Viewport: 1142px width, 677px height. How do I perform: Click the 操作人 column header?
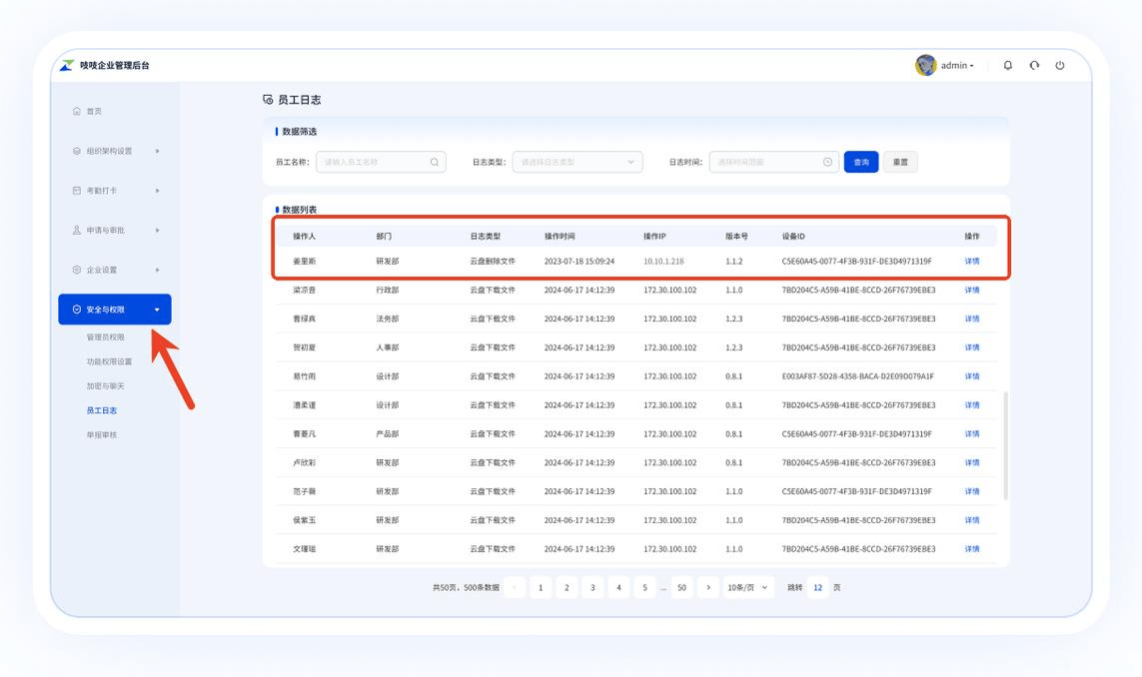point(305,237)
